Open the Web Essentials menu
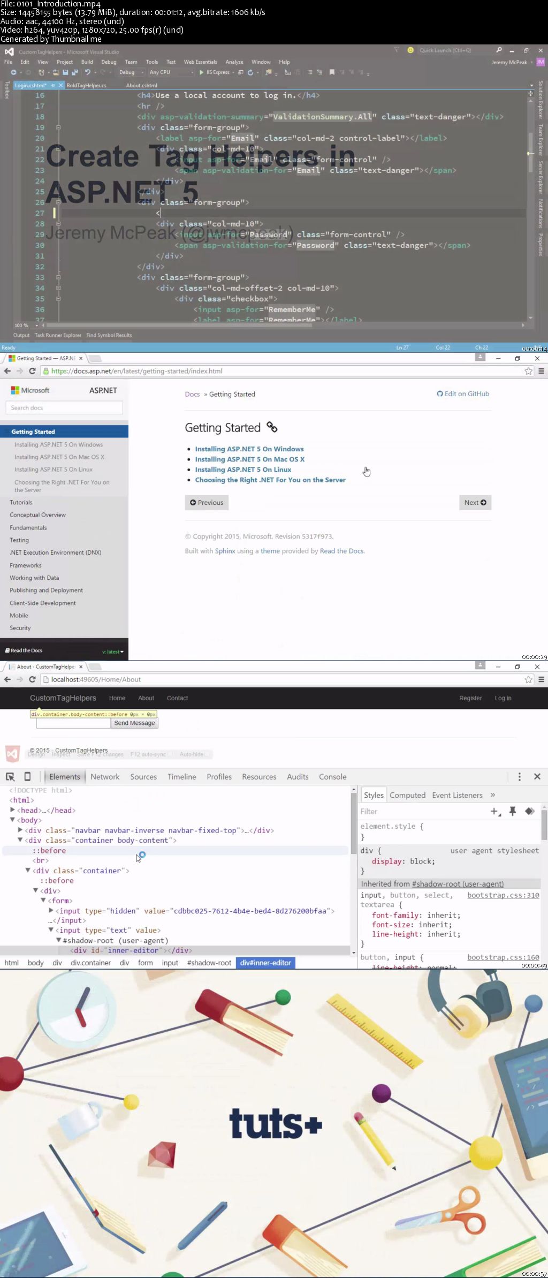The width and height of the screenshot is (548, 1278). 201,62
